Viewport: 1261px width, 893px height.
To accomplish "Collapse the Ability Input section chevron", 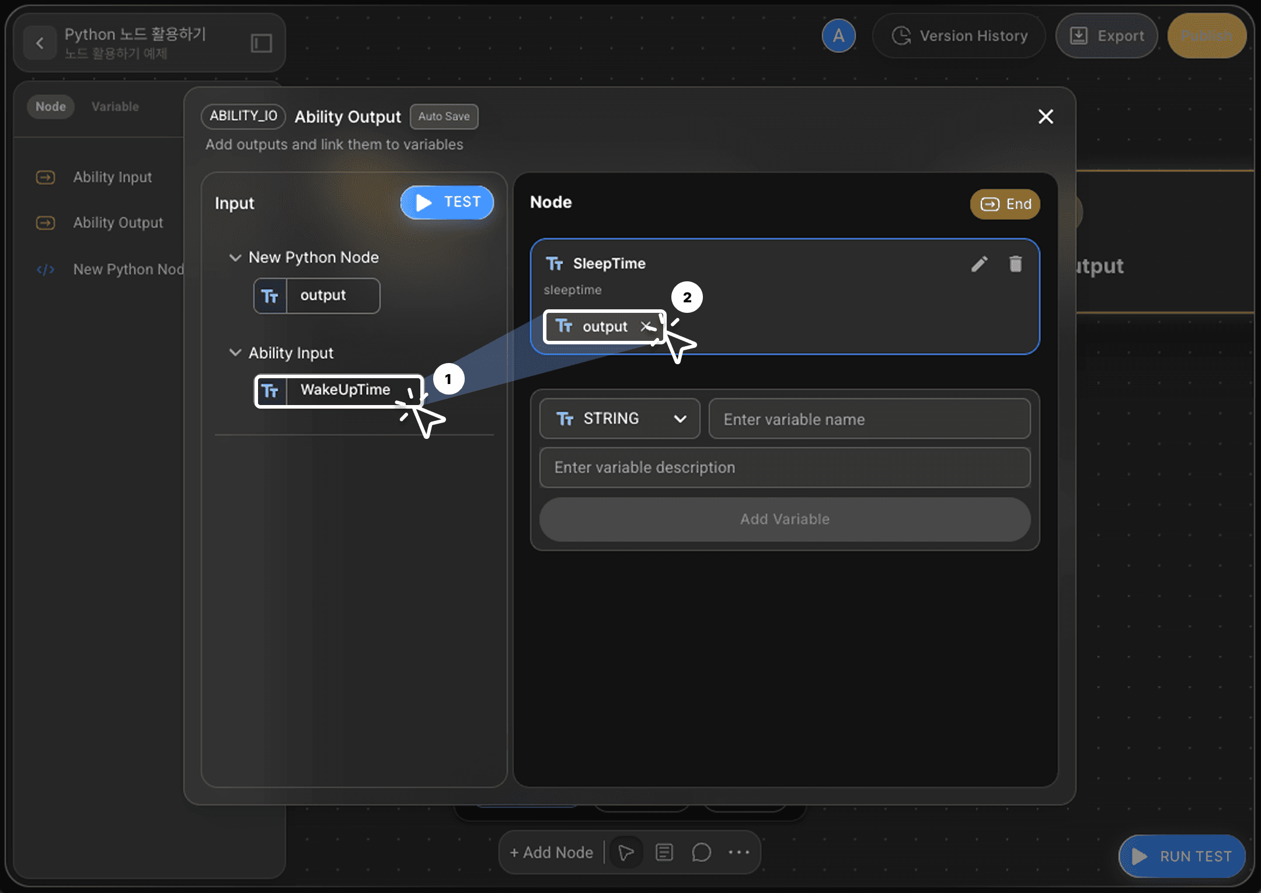I will pyautogui.click(x=235, y=353).
